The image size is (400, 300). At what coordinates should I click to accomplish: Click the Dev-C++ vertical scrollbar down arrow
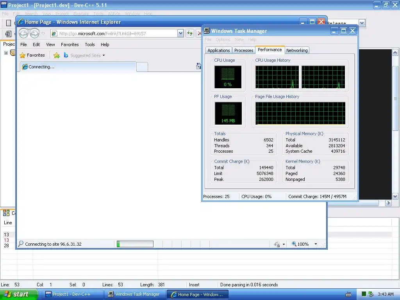click(395, 196)
